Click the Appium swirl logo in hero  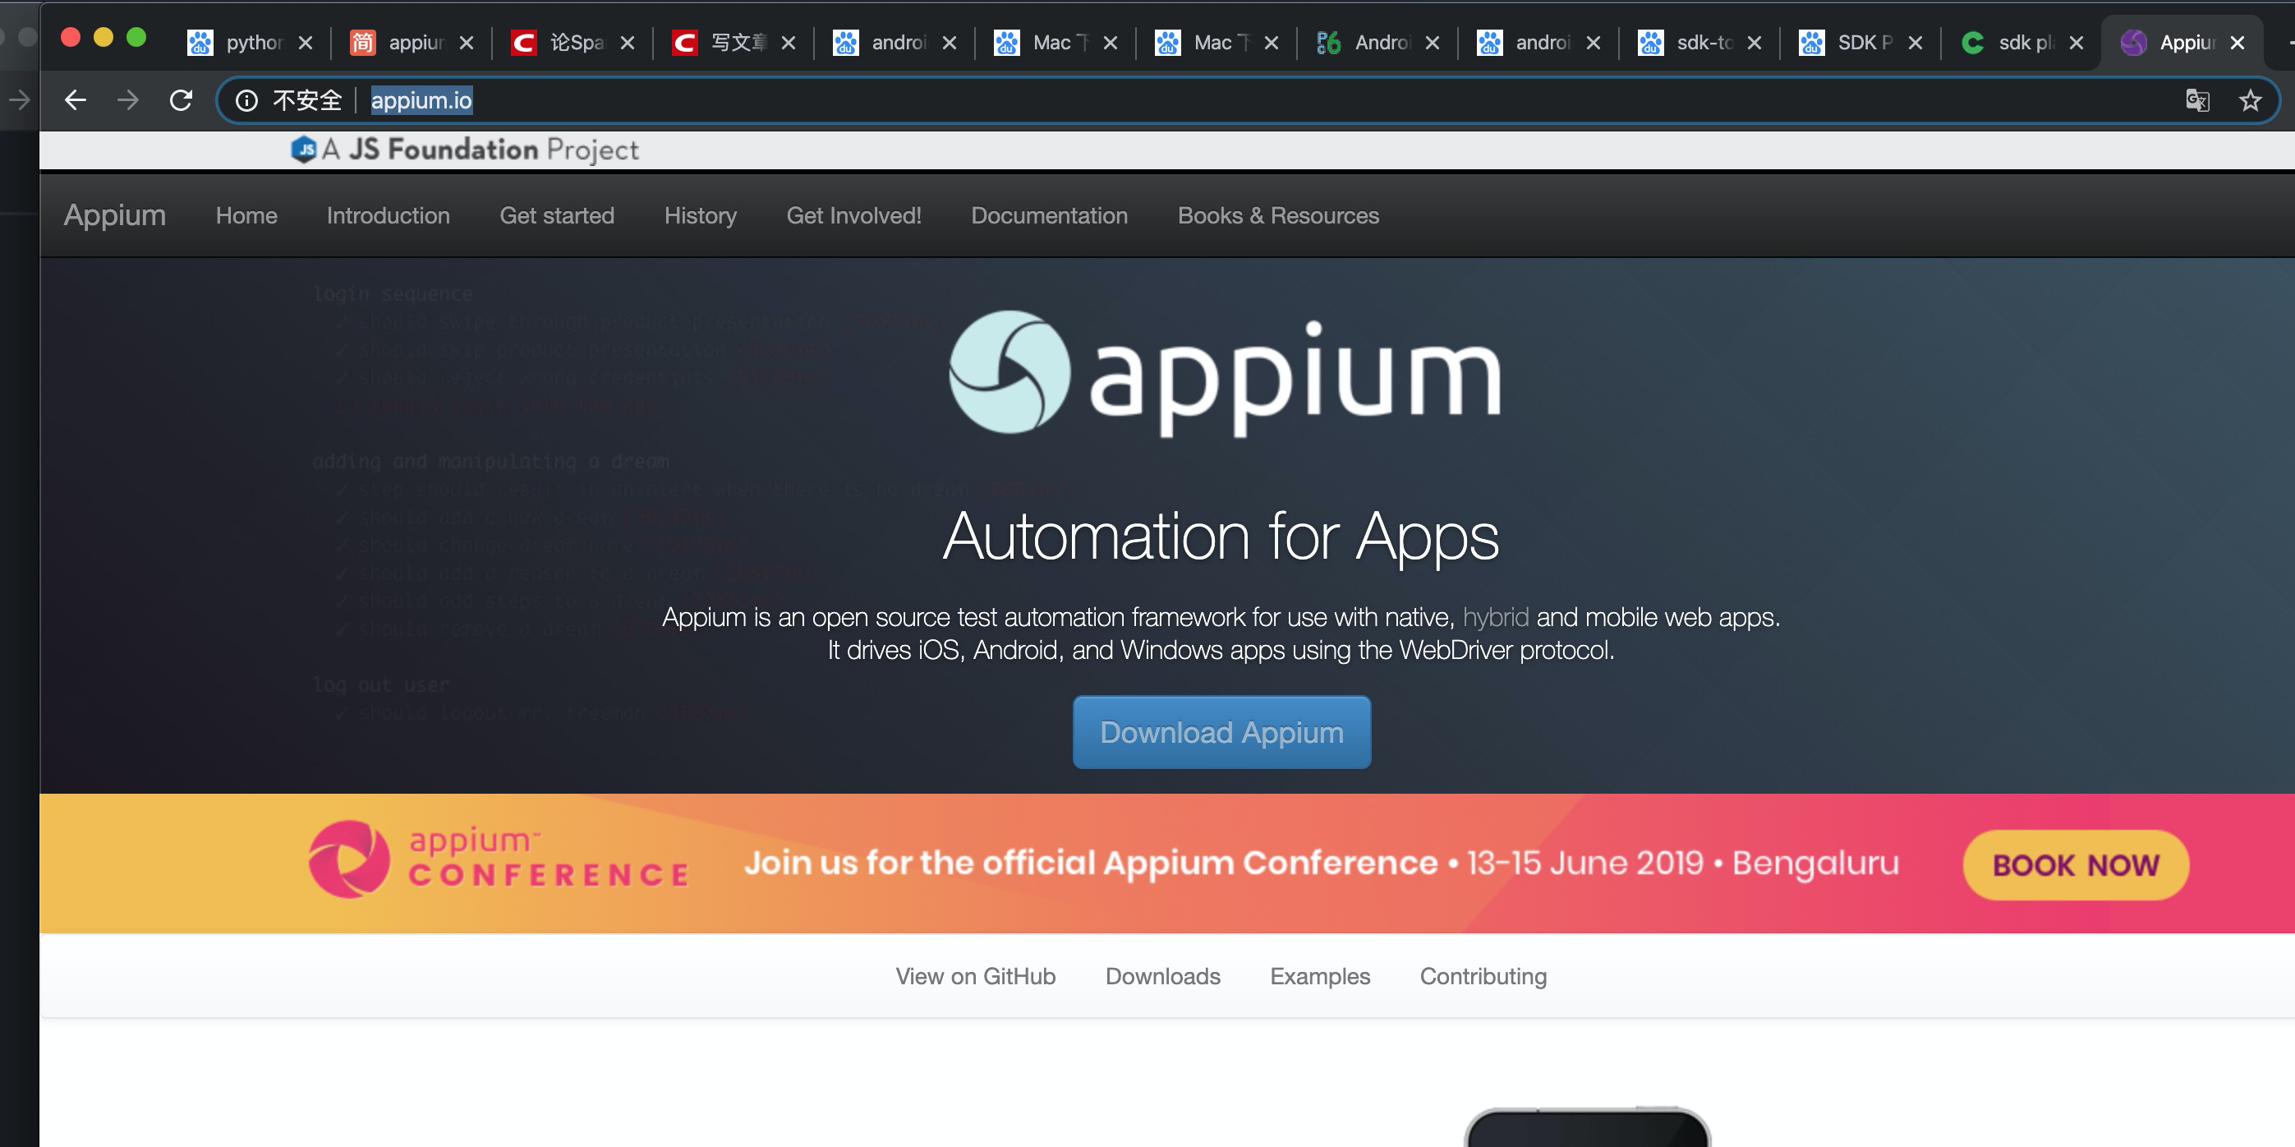(x=1010, y=372)
